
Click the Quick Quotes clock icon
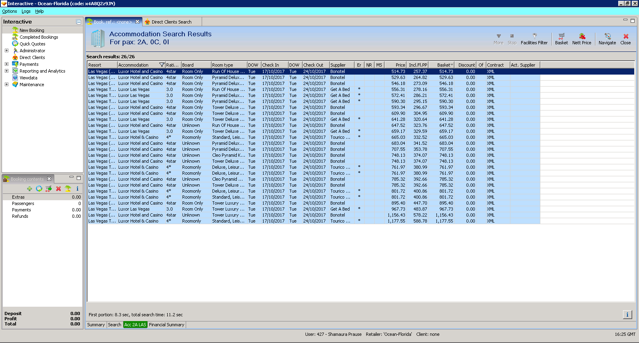(x=15, y=43)
